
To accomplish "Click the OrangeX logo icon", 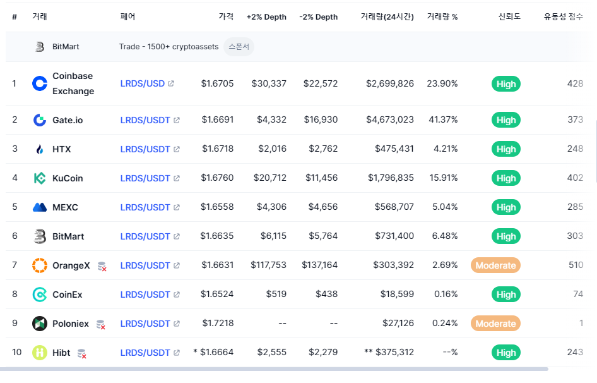I will [40, 265].
